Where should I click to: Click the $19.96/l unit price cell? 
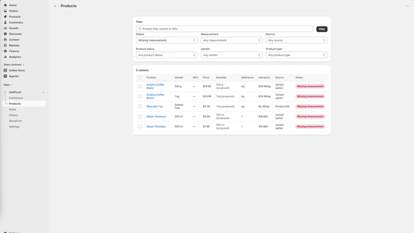(x=263, y=116)
